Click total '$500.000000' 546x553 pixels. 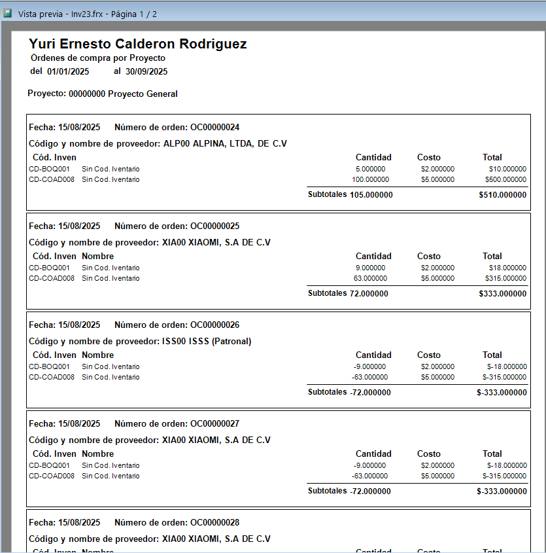pyautogui.click(x=506, y=179)
